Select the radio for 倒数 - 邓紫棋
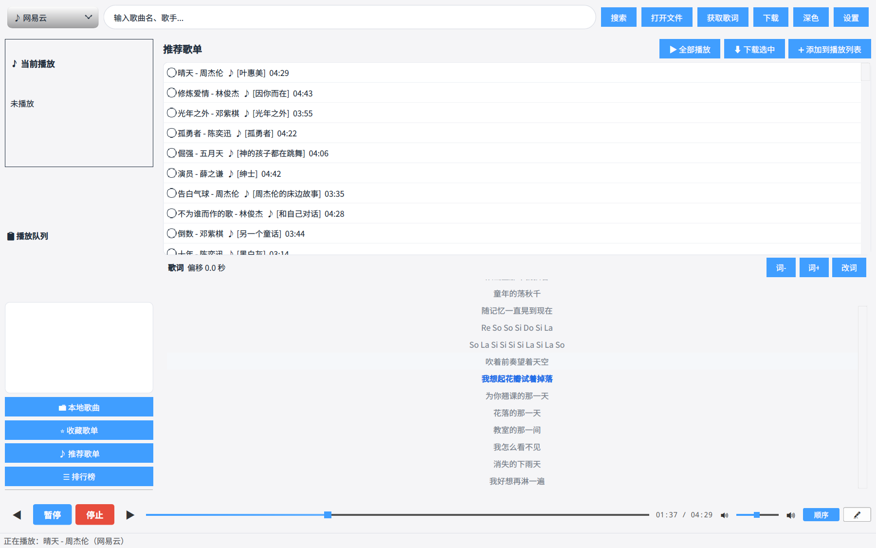Screen dimensions: 876x548 pyautogui.click(x=171, y=233)
